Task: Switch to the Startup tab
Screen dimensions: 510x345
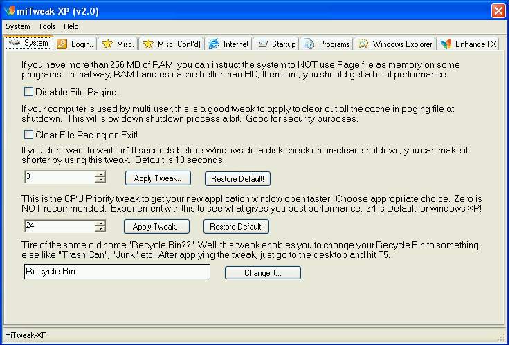Action: tap(276, 44)
